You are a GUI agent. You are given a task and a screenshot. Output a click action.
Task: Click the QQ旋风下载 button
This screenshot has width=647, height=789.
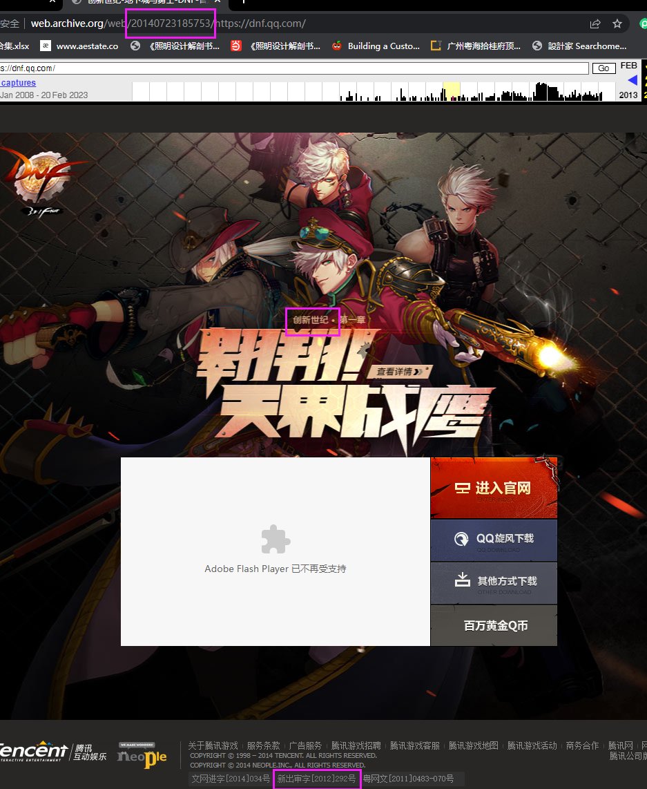pyautogui.click(x=494, y=540)
